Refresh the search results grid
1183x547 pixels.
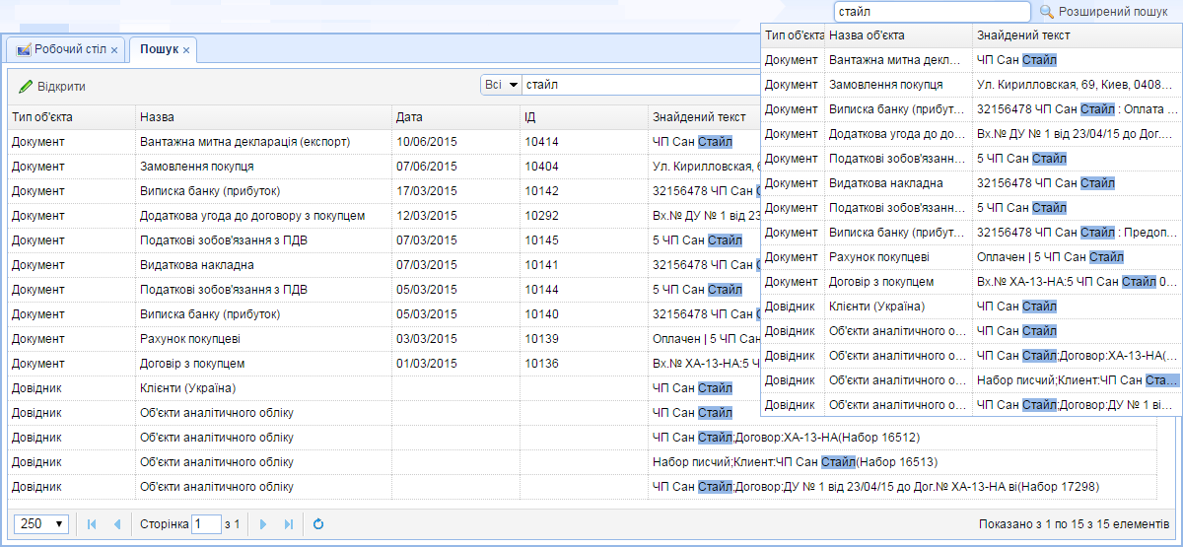click(318, 524)
